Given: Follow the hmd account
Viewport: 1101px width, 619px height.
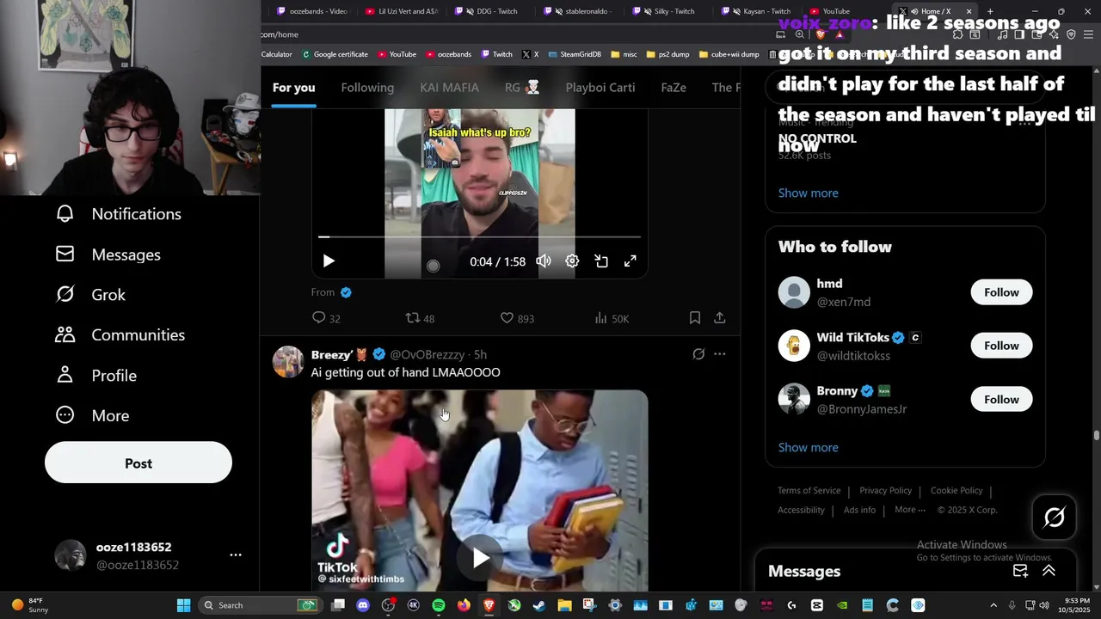Looking at the screenshot, I should click(x=1001, y=292).
